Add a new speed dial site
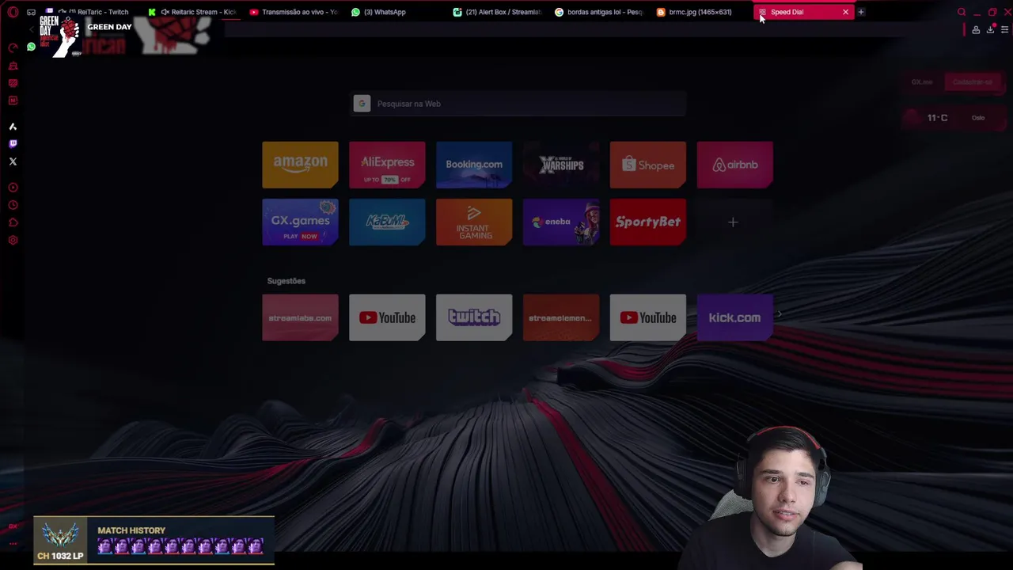The image size is (1013, 570). [x=733, y=222]
